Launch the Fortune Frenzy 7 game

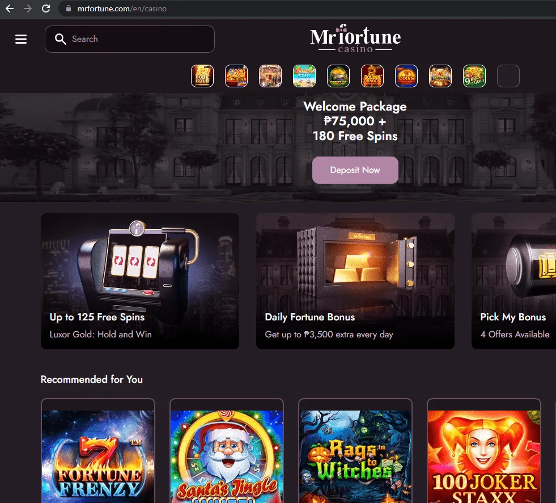coord(98,451)
